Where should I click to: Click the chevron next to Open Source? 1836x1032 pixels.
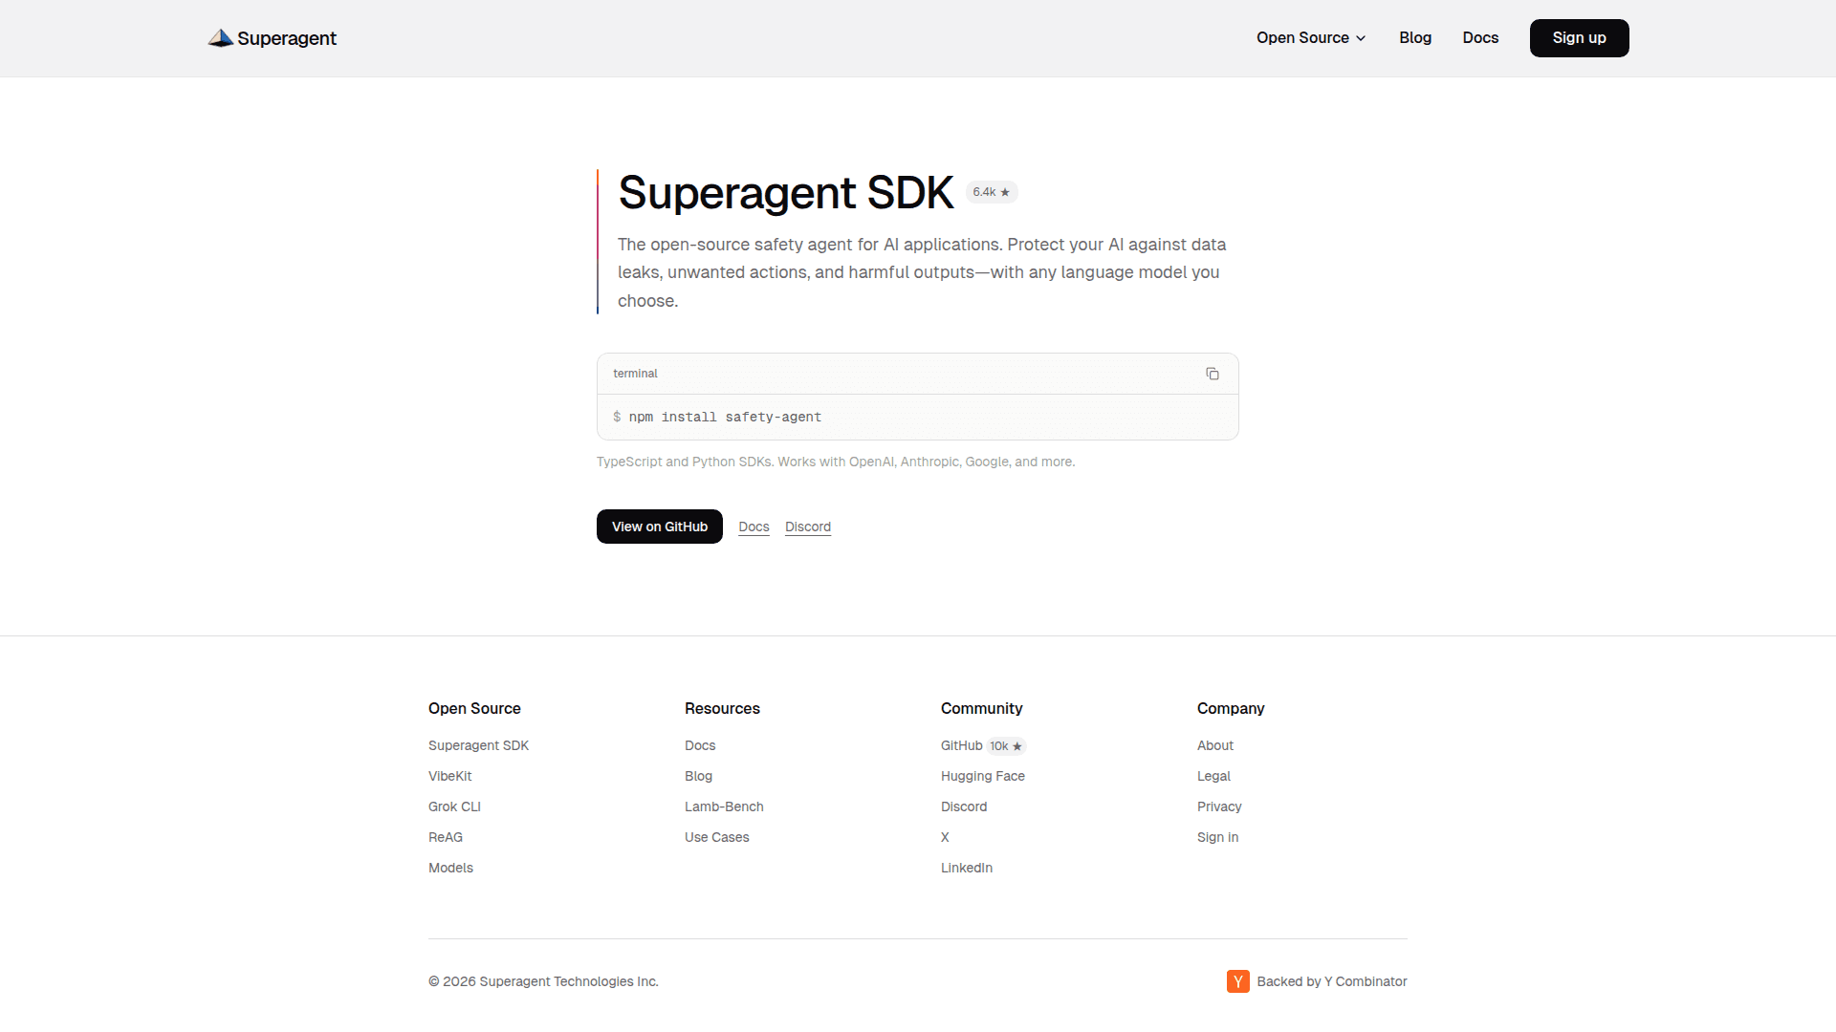point(1361,38)
